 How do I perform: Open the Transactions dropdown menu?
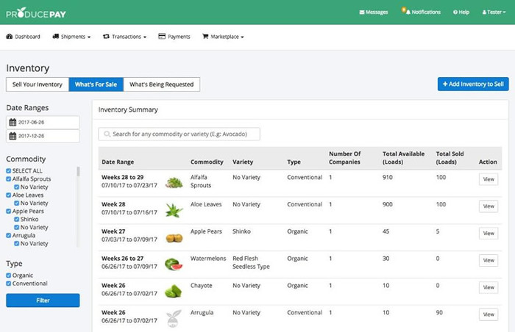tap(125, 36)
